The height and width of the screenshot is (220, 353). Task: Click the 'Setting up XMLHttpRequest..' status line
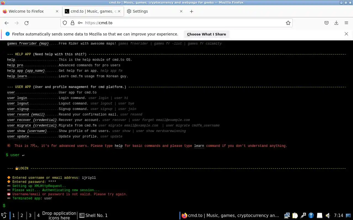[x=39, y=186]
